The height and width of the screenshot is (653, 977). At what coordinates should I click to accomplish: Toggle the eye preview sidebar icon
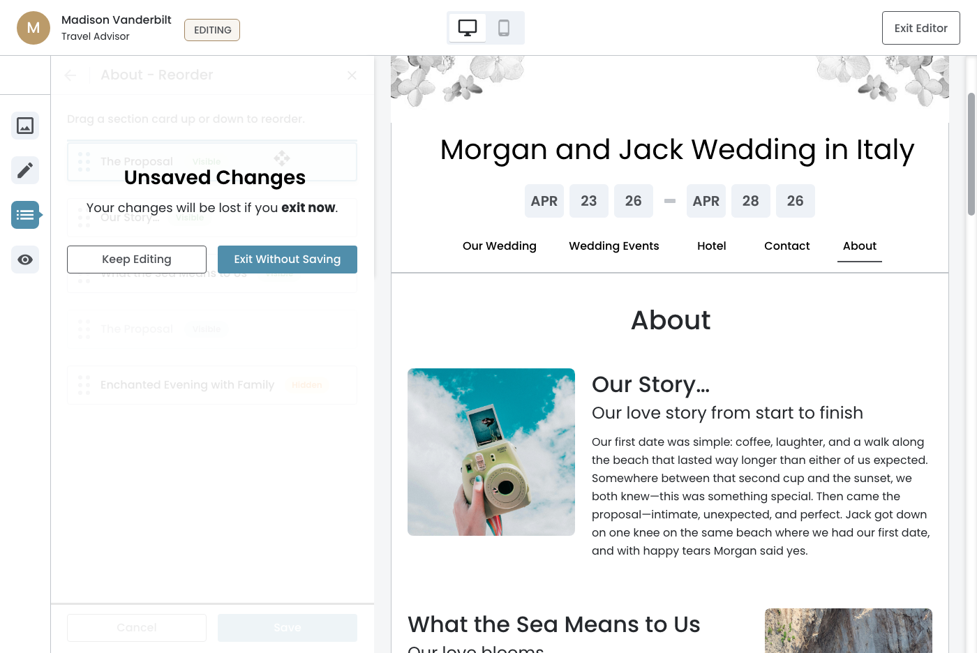(25, 260)
